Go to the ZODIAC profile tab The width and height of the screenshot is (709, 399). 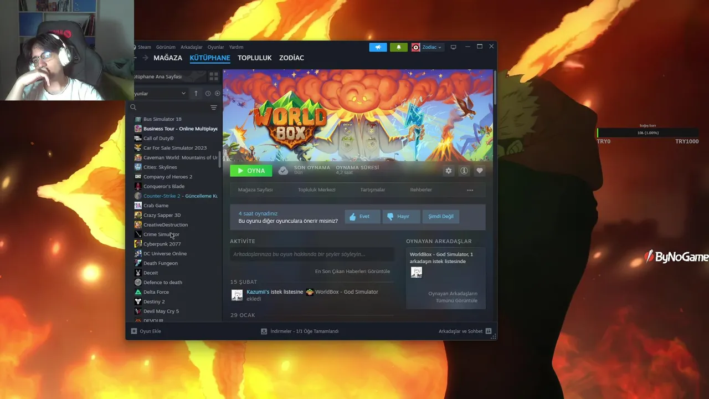pos(291,58)
